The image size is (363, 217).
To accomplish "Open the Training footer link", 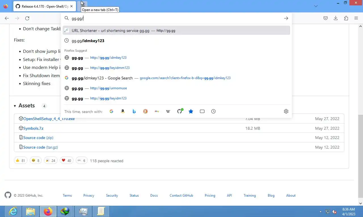I will click(250, 196).
